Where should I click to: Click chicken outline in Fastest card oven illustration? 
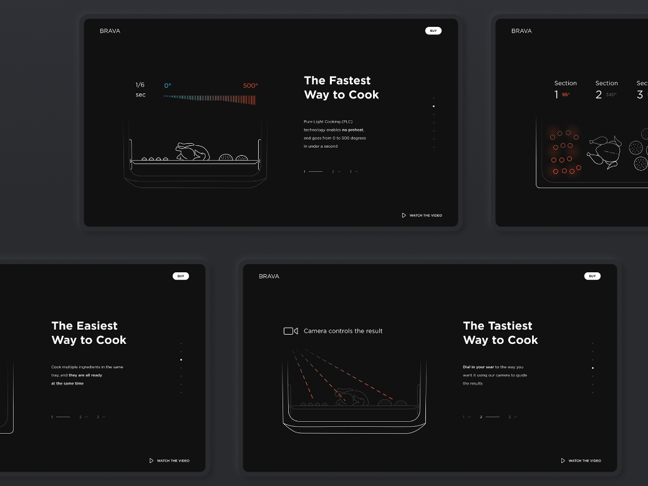tap(192, 151)
